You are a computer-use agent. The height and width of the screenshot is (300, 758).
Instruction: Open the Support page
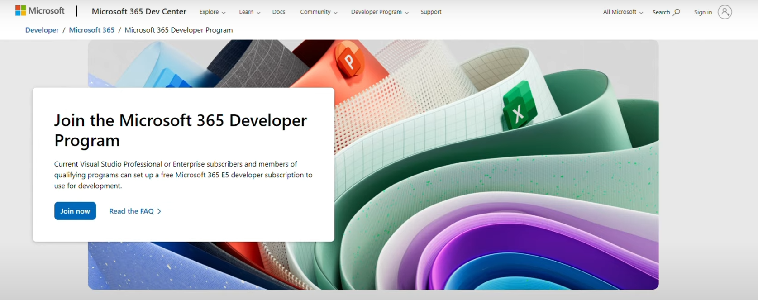pyautogui.click(x=431, y=12)
